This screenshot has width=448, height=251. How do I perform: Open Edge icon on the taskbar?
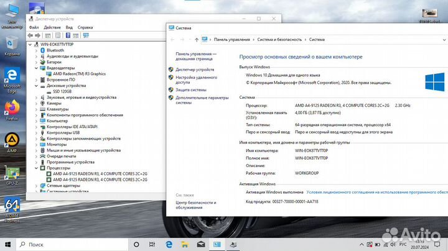click(x=169, y=244)
